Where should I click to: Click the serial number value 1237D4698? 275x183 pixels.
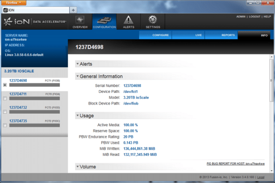click(x=132, y=85)
